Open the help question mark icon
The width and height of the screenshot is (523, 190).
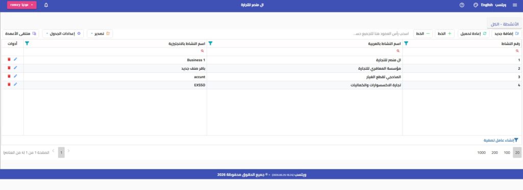click(462, 5)
